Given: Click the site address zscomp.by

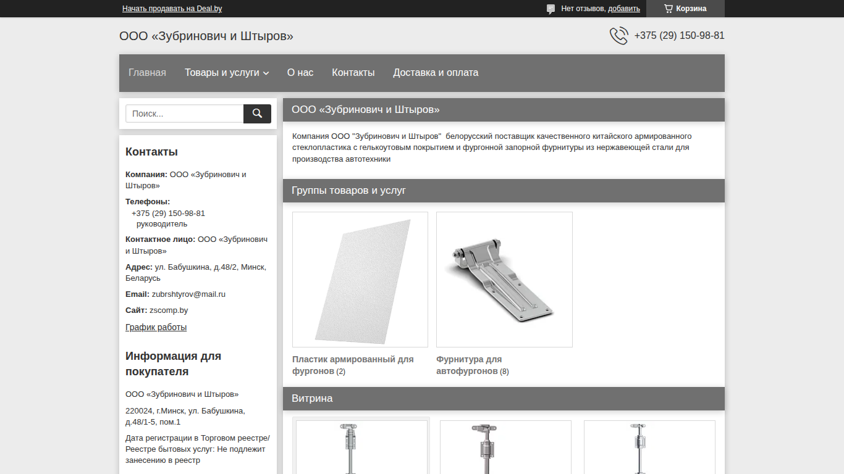Looking at the screenshot, I should click(169, 310).
